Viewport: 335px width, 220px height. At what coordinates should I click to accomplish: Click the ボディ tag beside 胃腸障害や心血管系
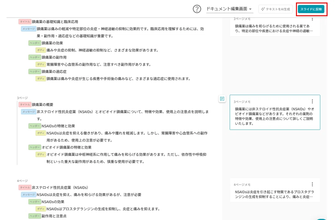(41, 64)
